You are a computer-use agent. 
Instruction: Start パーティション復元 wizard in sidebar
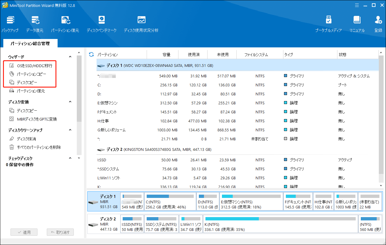pos(27,91)
